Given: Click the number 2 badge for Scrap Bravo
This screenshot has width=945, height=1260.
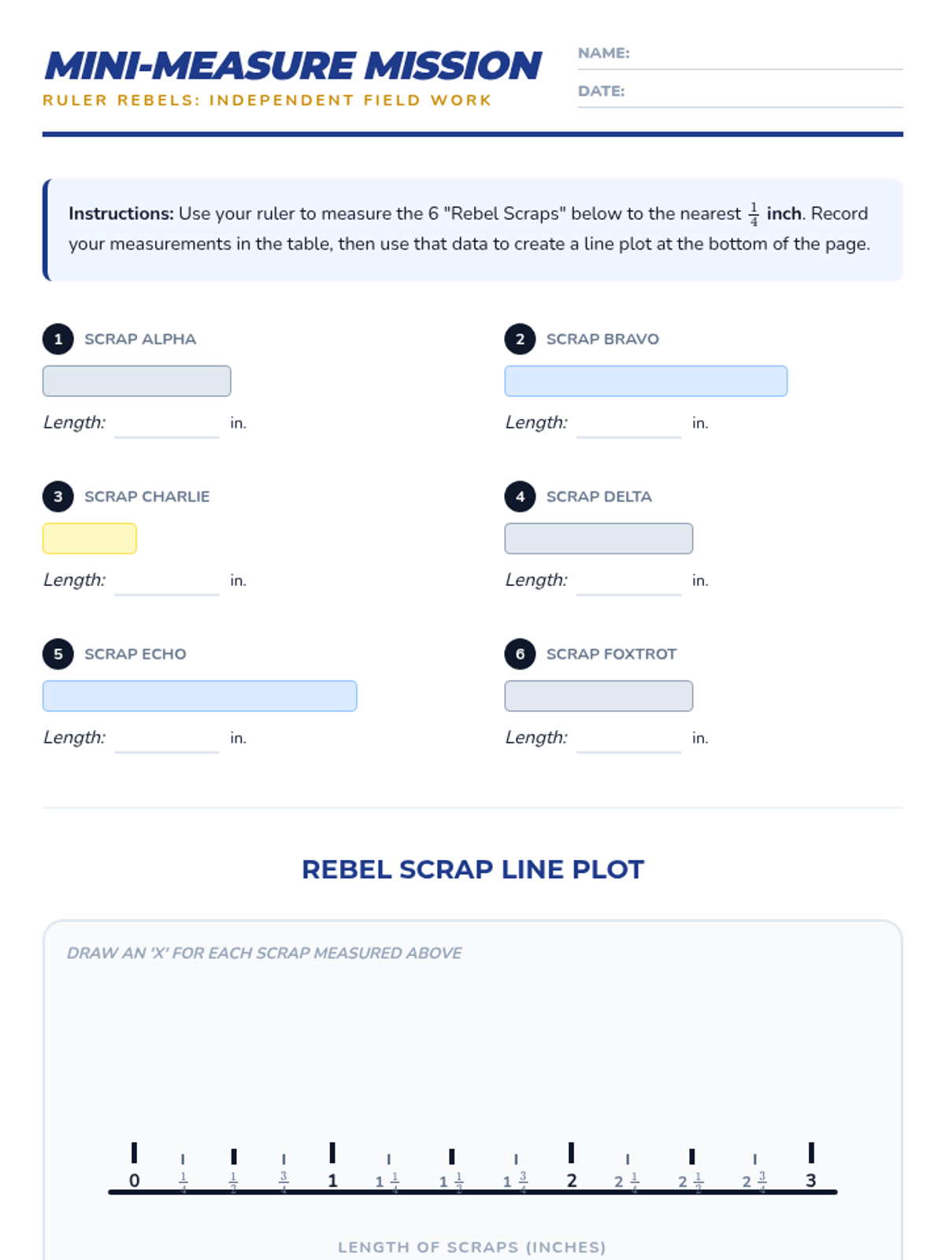Looking at the screenshot, I should point(520,339).
